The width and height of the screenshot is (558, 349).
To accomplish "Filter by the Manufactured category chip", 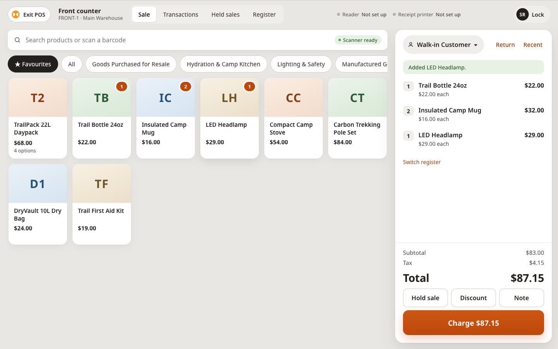I will click(362, 64).
